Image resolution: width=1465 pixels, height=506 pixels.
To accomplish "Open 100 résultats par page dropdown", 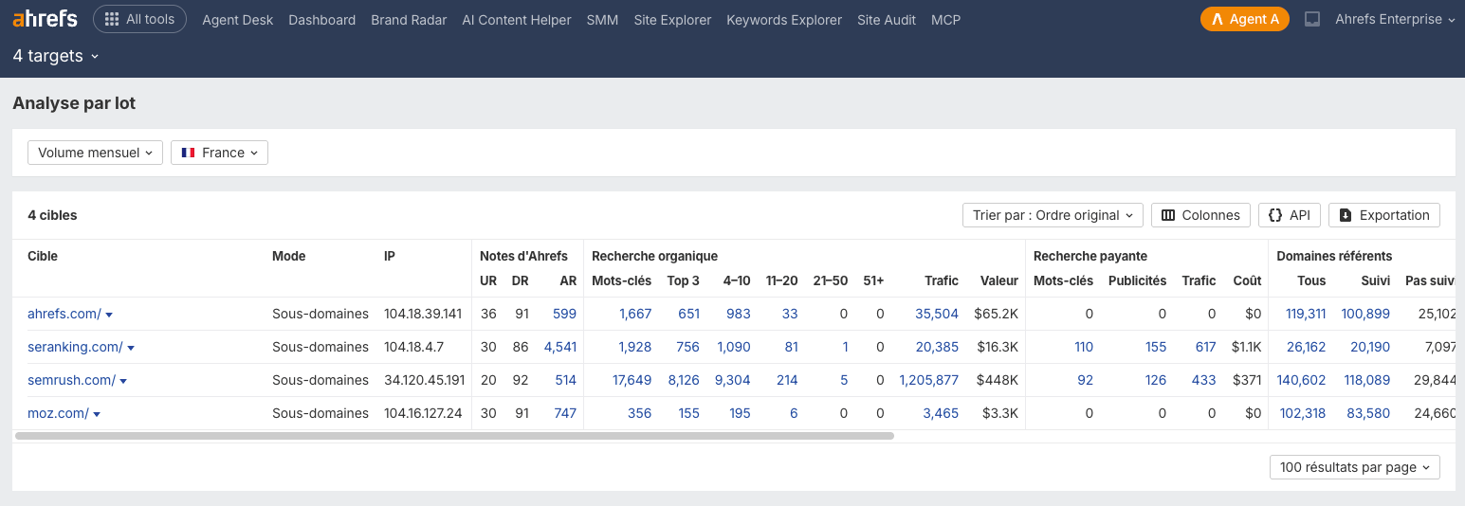I will (1354, 467).
